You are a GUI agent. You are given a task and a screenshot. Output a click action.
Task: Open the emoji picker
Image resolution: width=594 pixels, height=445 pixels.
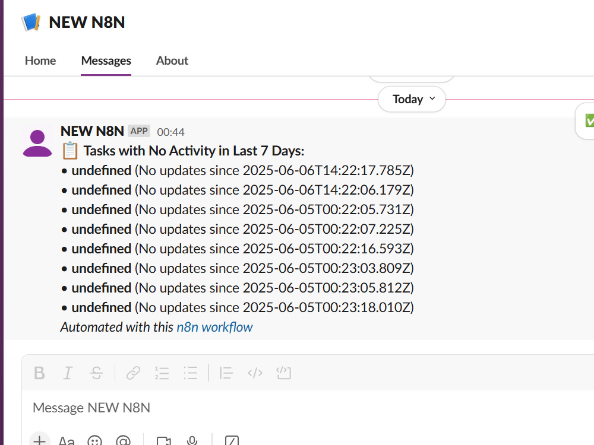click(94, 440)
